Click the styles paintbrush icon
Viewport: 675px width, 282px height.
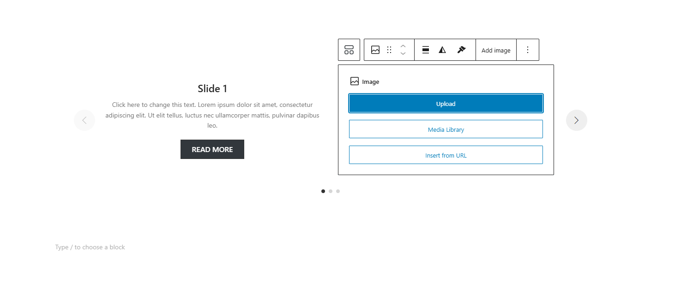tap(461, 49)
